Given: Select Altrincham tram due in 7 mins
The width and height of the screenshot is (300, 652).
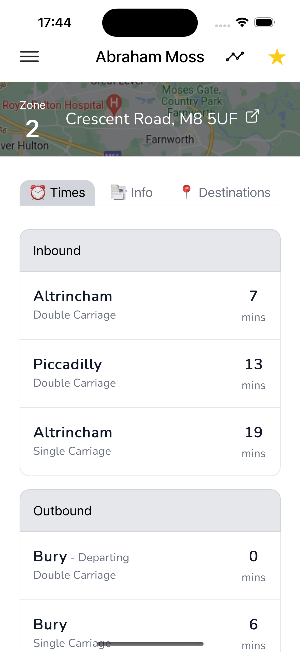Looking at the screenshot, I should (150, 305).
